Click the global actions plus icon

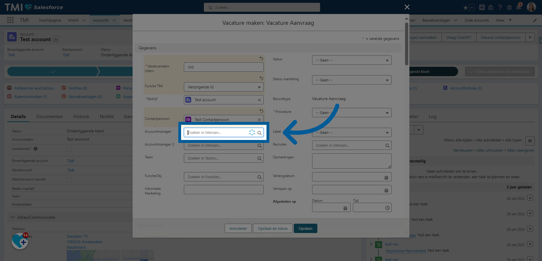tap(482, 7)
